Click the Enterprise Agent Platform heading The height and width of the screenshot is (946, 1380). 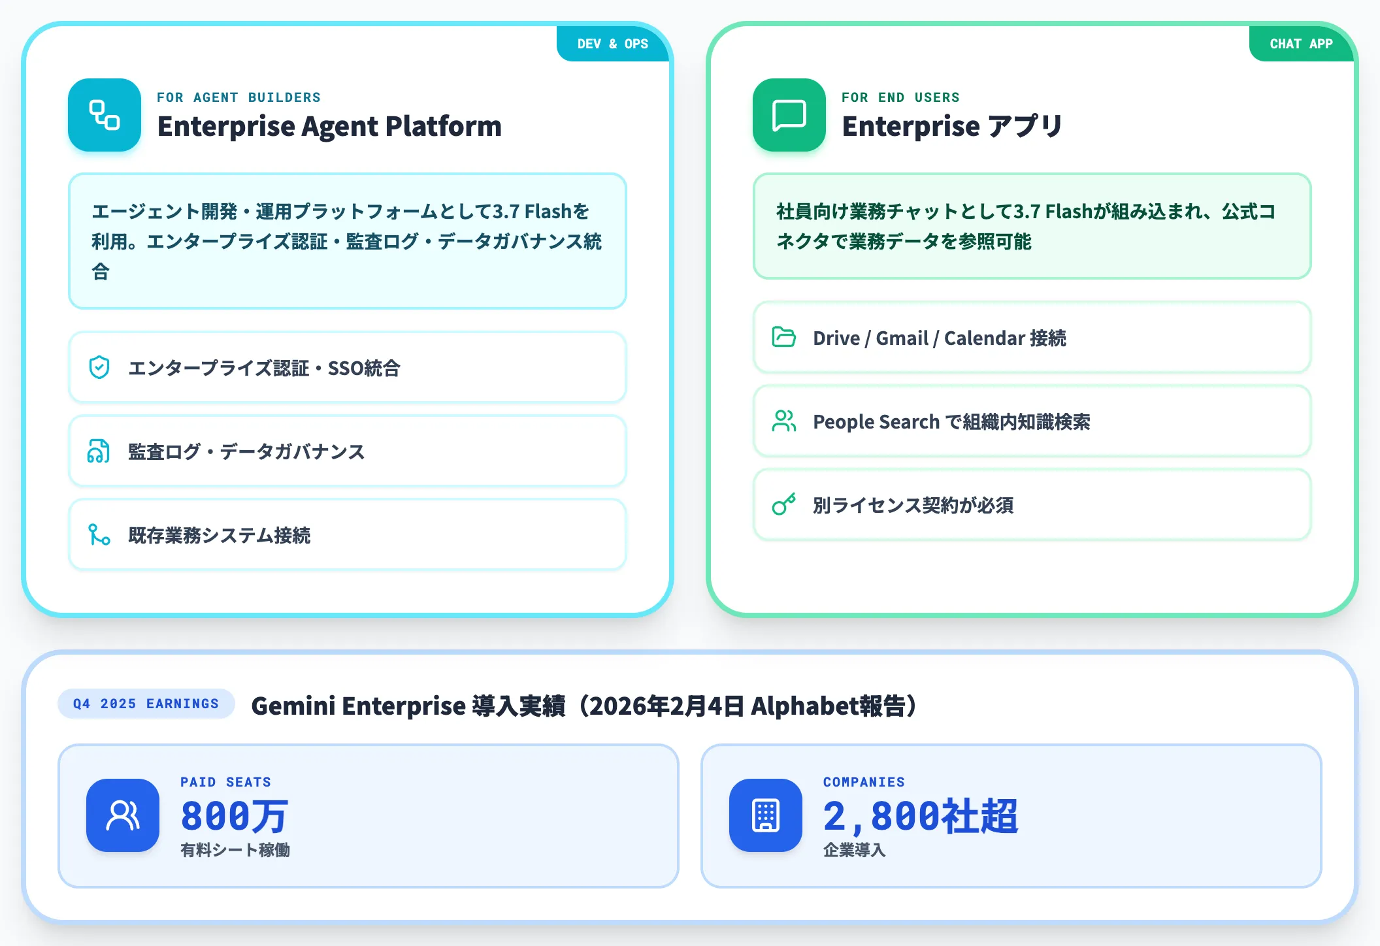(x=329, y=126)
